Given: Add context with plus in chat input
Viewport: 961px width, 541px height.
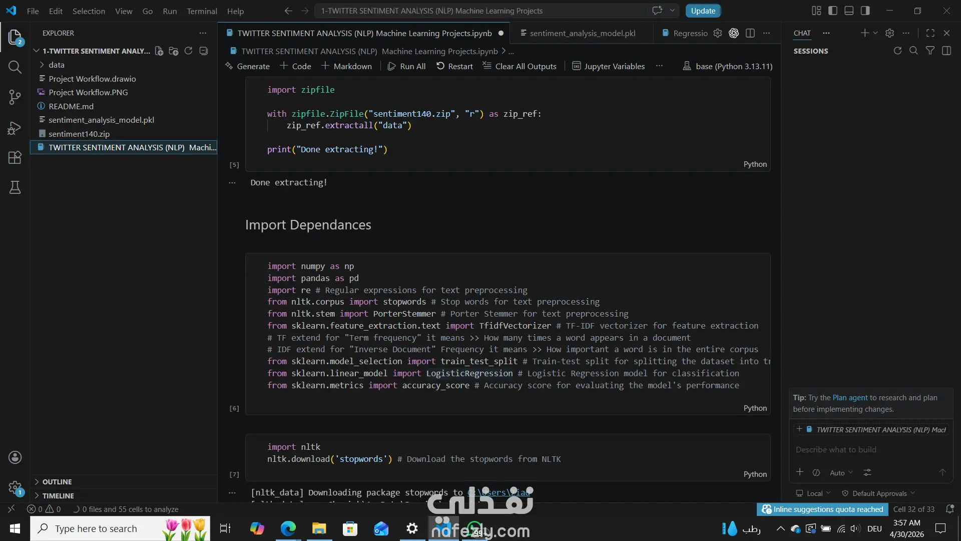Looking at the screenshot, I should (800, 472).
